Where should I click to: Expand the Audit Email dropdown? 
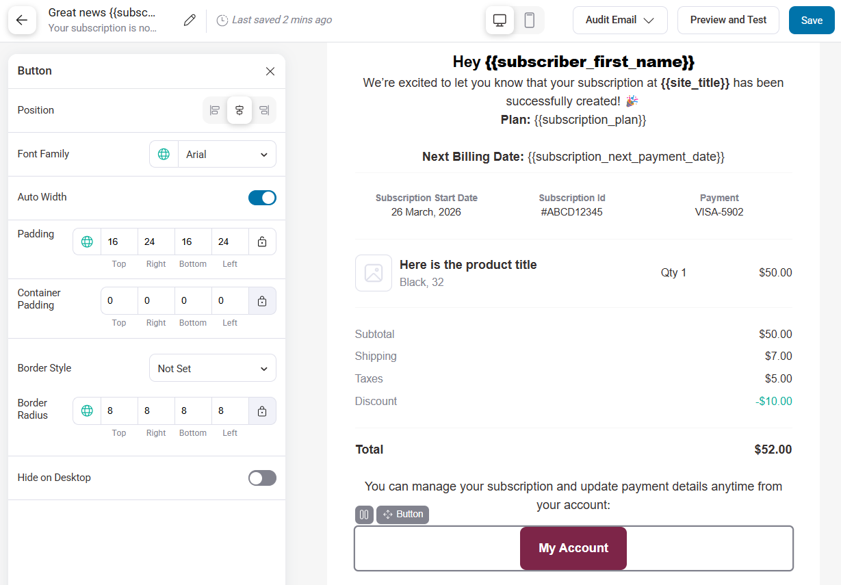coord(620,20)
